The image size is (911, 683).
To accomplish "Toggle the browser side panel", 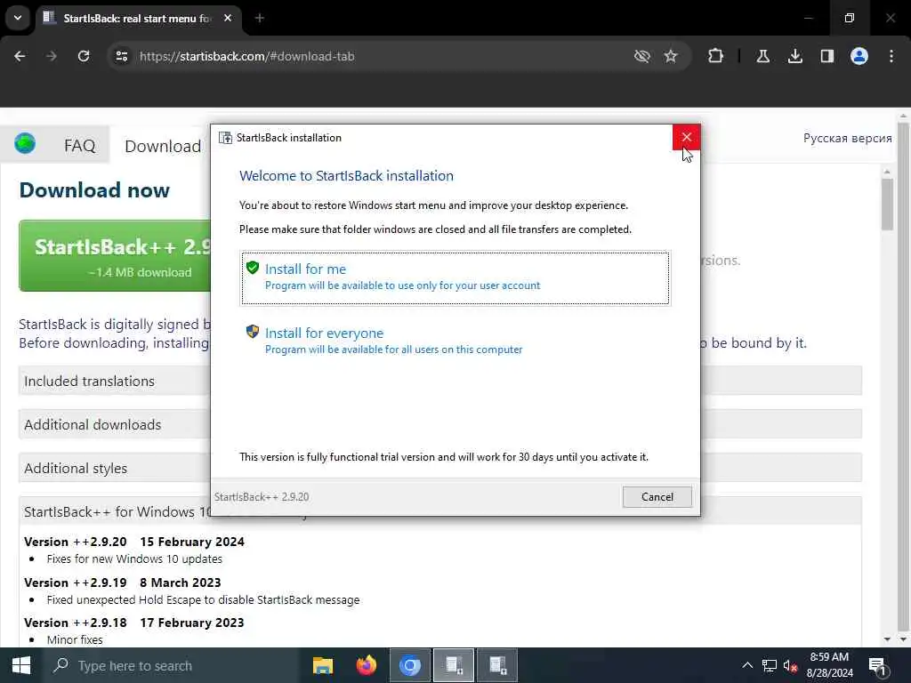I will click(x=826, y=56).
